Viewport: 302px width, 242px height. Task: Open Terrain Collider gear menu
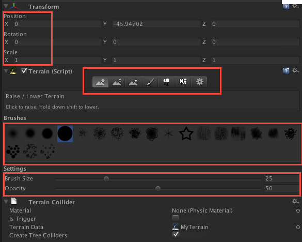click(x=295, y=202)
